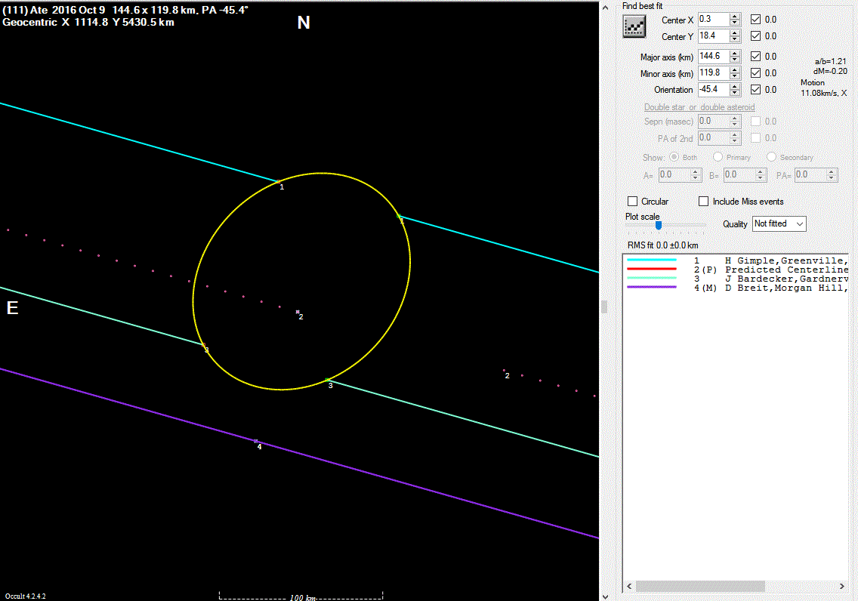858x601 pixels.
Task: Enable the Circular checkbox
Action: [633, 202]
